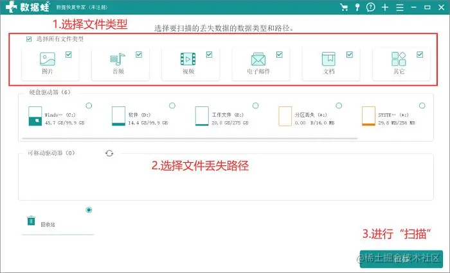Close the data recovery window
Viewport: 450px width, 273px height.
tap(442, 7)
